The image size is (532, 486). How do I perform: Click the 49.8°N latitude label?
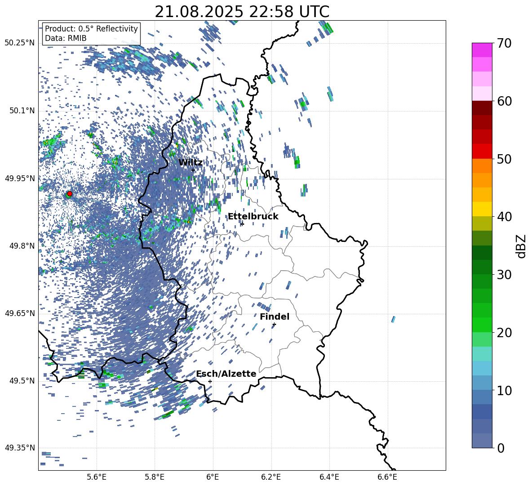point(22,246)
